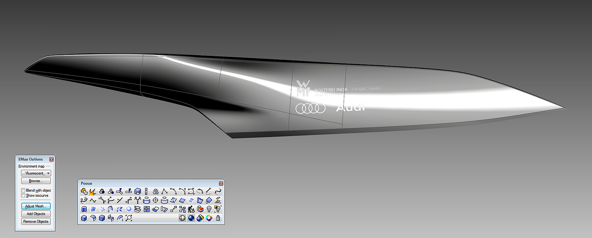The width and height of the screenshot is (592, 238).
Task: Click the blue box with selection icon
Action: pos(137,191)
